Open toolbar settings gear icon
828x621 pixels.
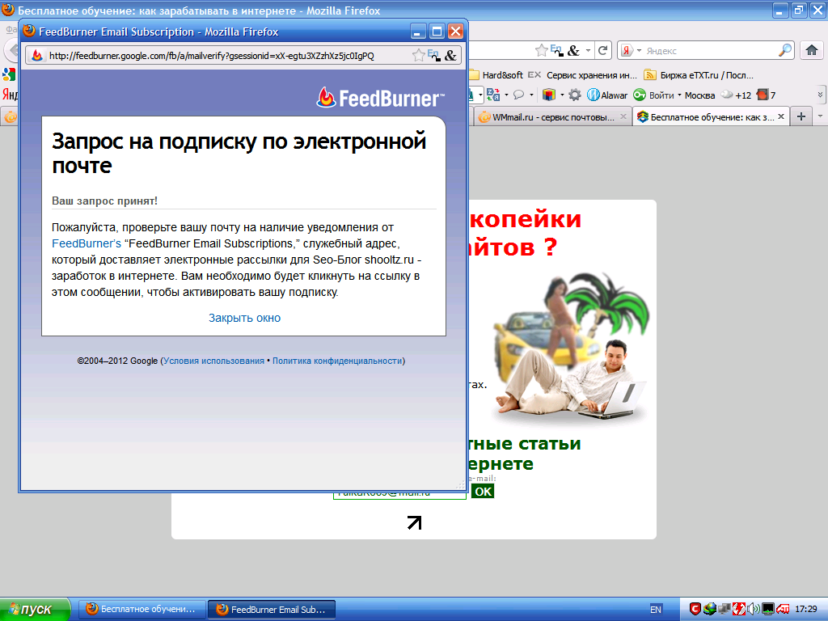click(x=575, y=95)
